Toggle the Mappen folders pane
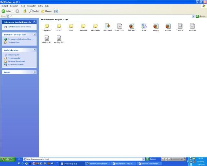The width and height of the screenshot is (207, 166). tap(46, 11)
